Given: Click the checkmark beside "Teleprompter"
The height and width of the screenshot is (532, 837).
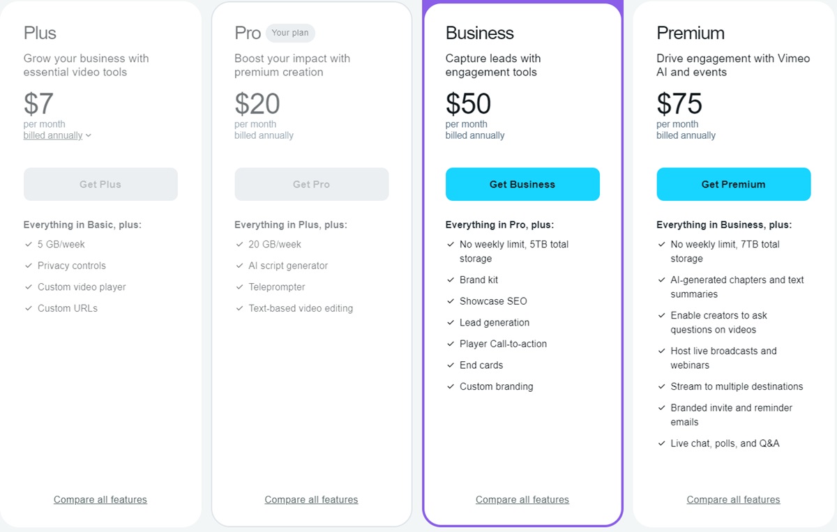Looking at the screenshot, I should [240, 287].
